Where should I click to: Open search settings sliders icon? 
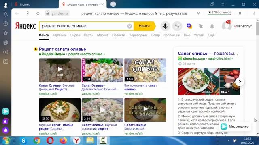[x=177, y=26]
